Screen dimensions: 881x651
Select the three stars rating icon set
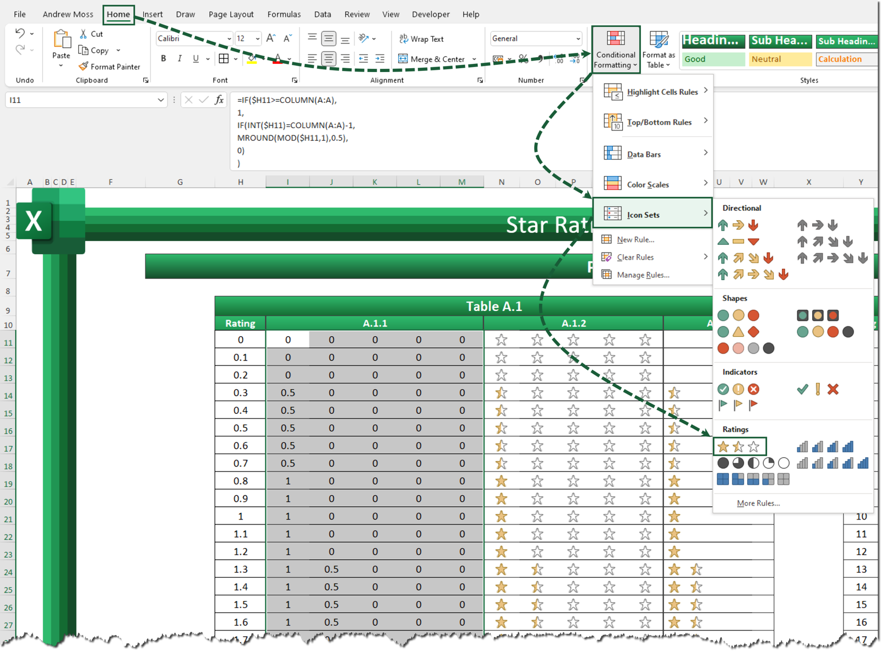click(739, 446)
